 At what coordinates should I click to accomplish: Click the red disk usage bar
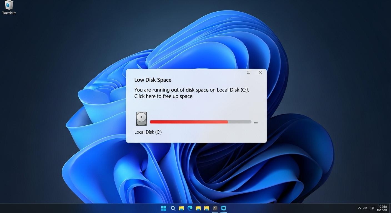tap(189, 122)
